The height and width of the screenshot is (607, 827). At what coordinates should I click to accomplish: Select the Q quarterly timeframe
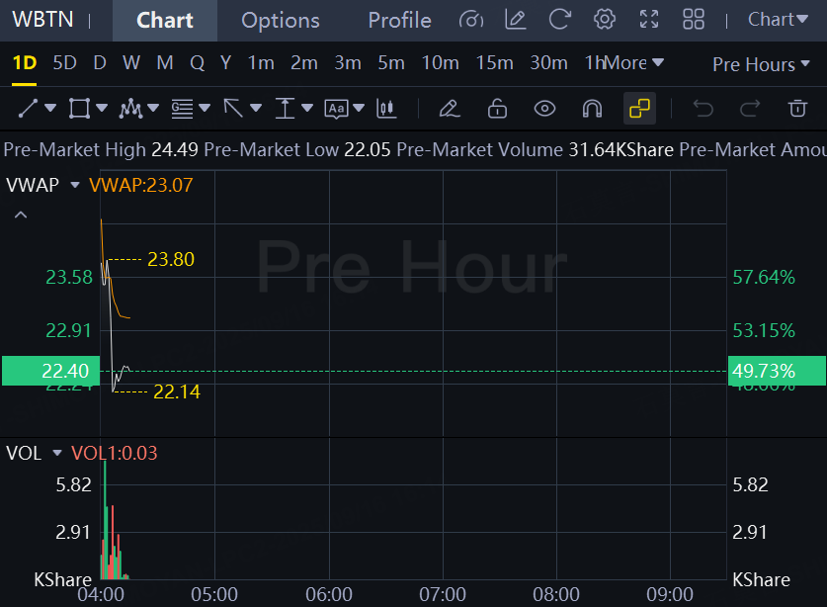tap(198, 63)
